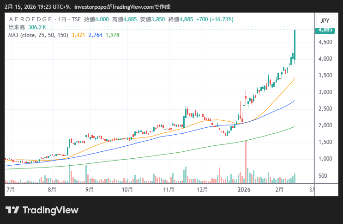Click the +700 (+16.73%) change value
The image size is (343, 224).
pos(215,19)
